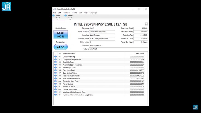This screenshot has height=113, width=201.
Task: Click status orb beside Unsafe Shutdowns
Action: [x=56, y=89]
